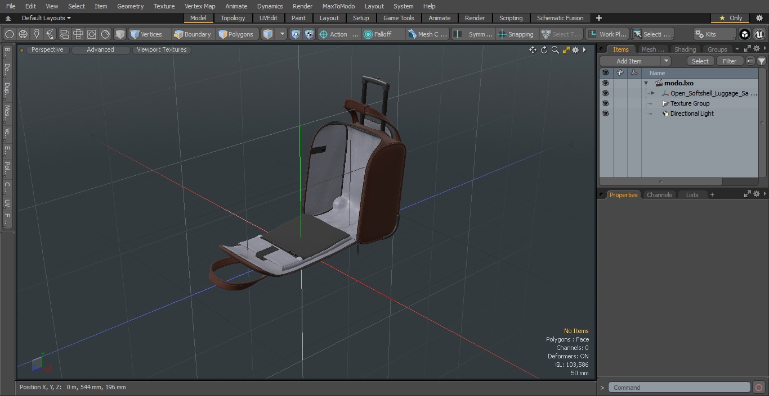The height and width of the screenshot is (396, 769).
Task: Switch to the Shading panel tab
Action: pyautogui.click(x=685, y=49)
